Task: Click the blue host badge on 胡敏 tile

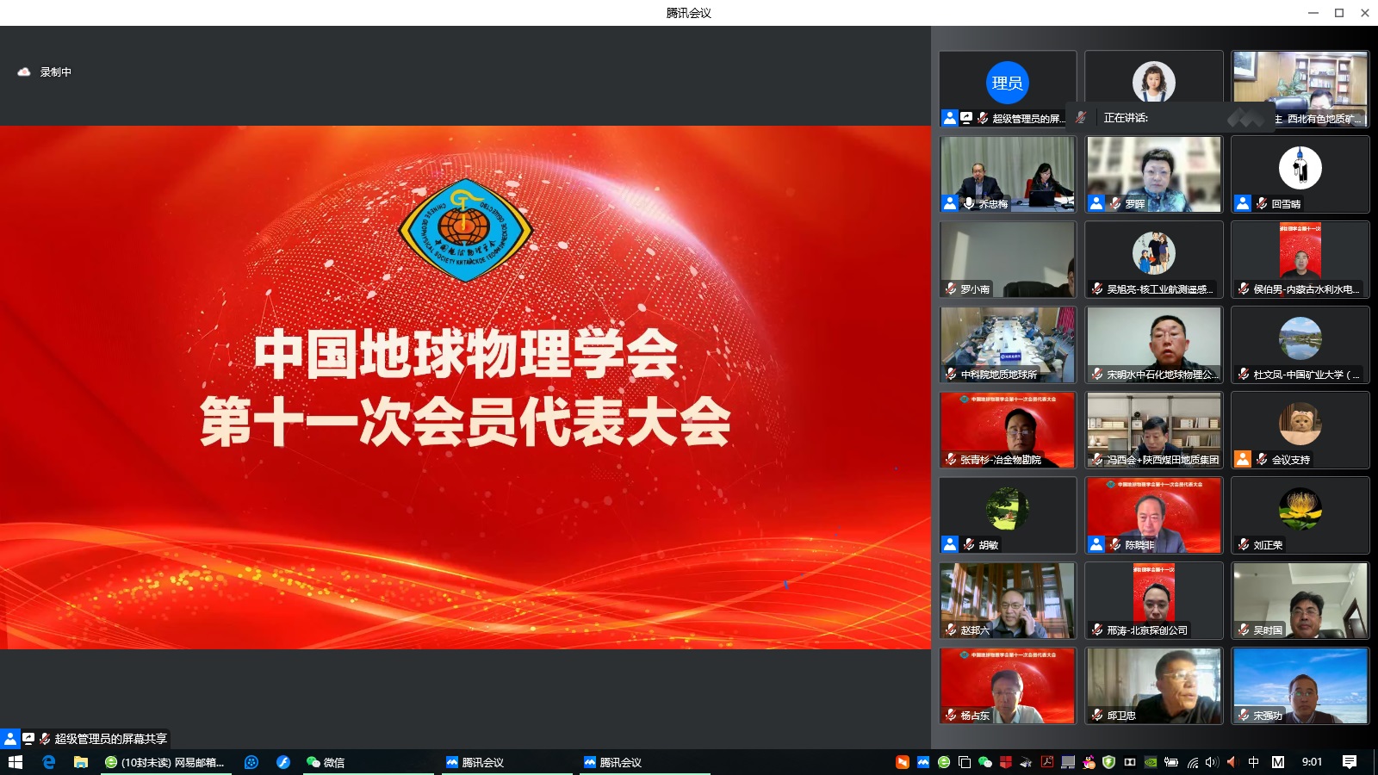Action: [x=950, y=544]
